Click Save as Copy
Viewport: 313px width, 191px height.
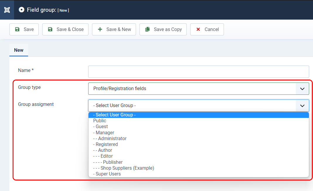163,30
